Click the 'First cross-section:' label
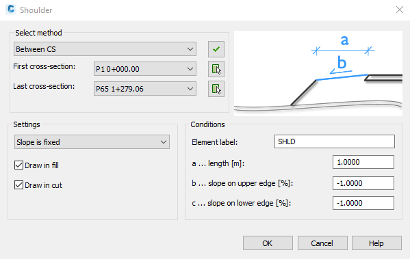The width and height of the screenshot is (410, 259). point(44,66)
